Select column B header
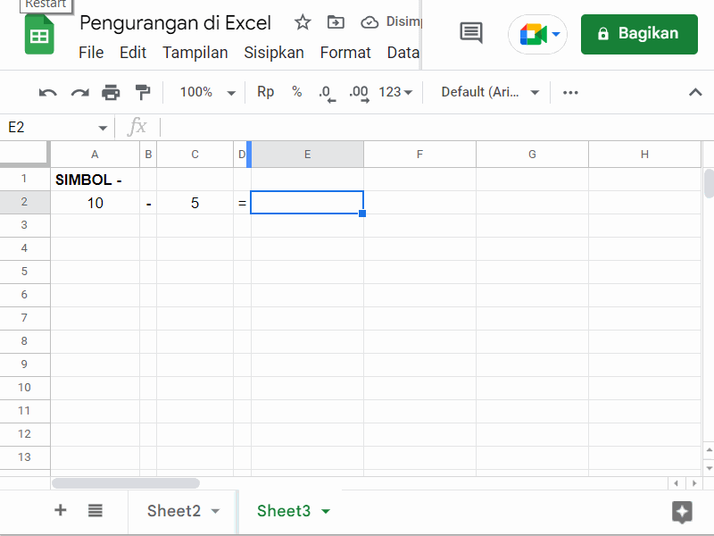Image resolution: width=714 pixels, height=536 pixels. [148, 155]
